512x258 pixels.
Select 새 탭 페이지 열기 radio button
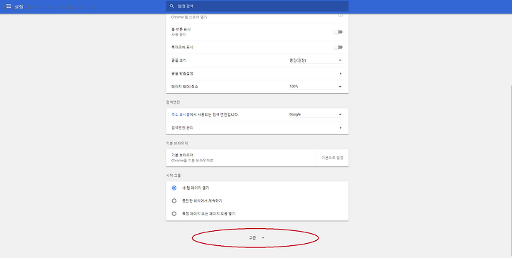point(174,188)
